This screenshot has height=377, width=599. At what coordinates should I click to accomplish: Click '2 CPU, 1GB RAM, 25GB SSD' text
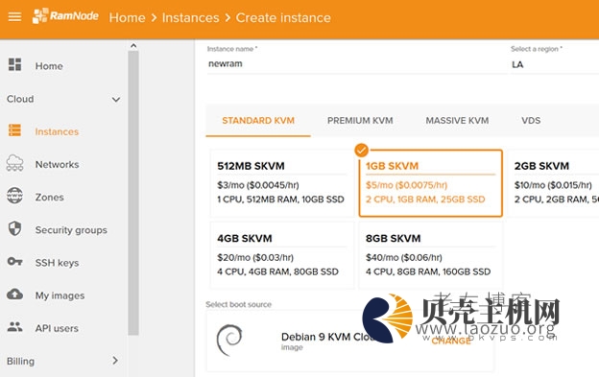[x=425, y=200]
